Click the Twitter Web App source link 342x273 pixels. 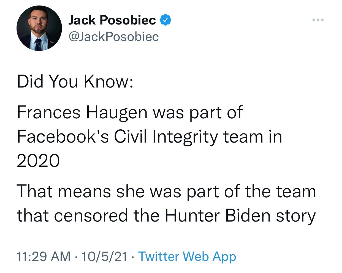point(187,256)
